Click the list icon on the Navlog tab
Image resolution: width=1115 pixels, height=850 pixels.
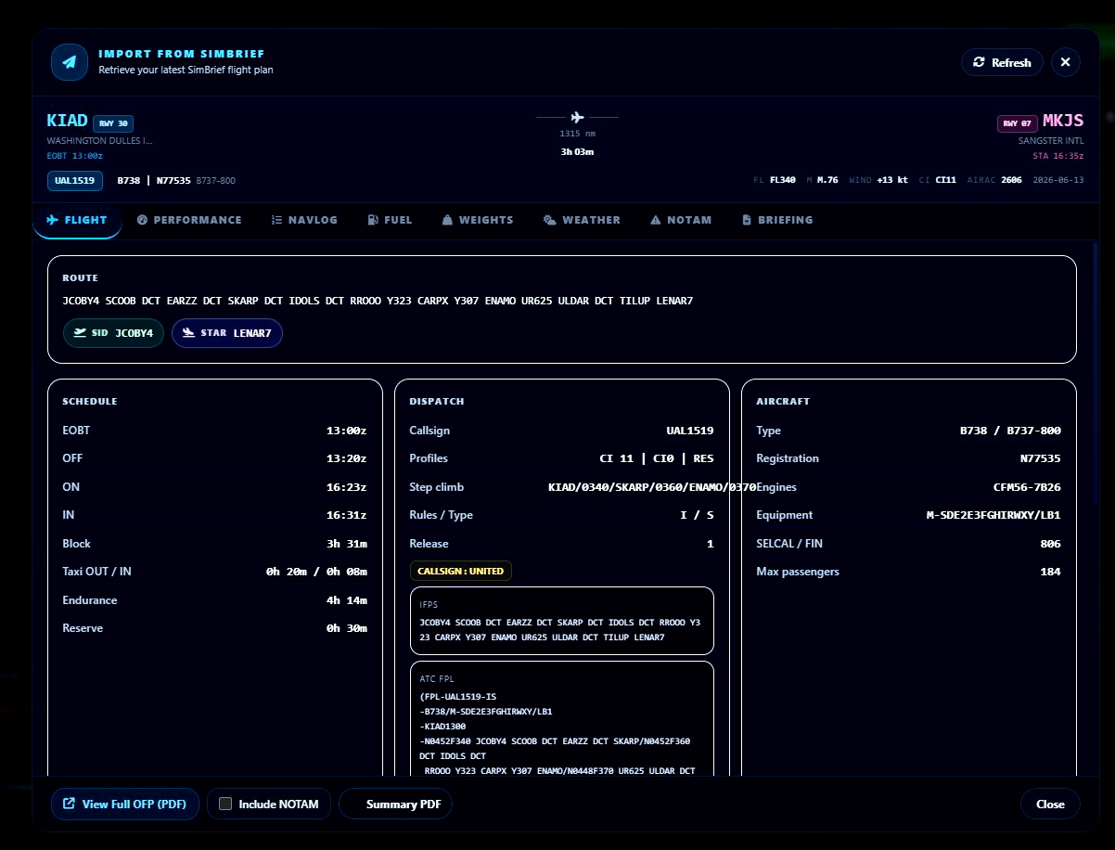(x=276, y=220)
